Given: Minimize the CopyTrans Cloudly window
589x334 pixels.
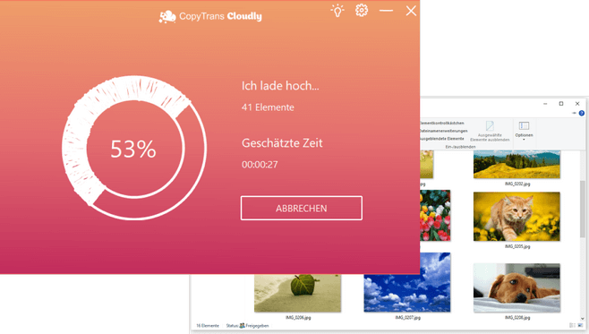Looking at the screenshot, I should 386,11.
